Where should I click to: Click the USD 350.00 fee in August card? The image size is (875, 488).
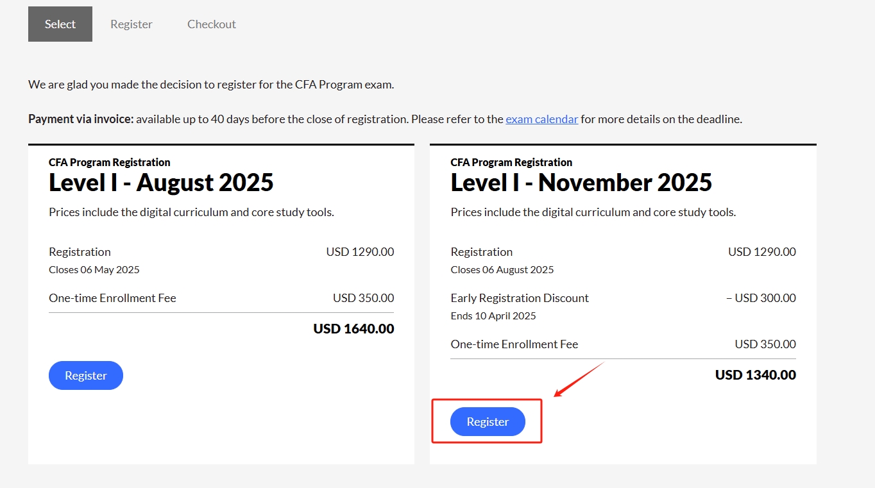363,298
